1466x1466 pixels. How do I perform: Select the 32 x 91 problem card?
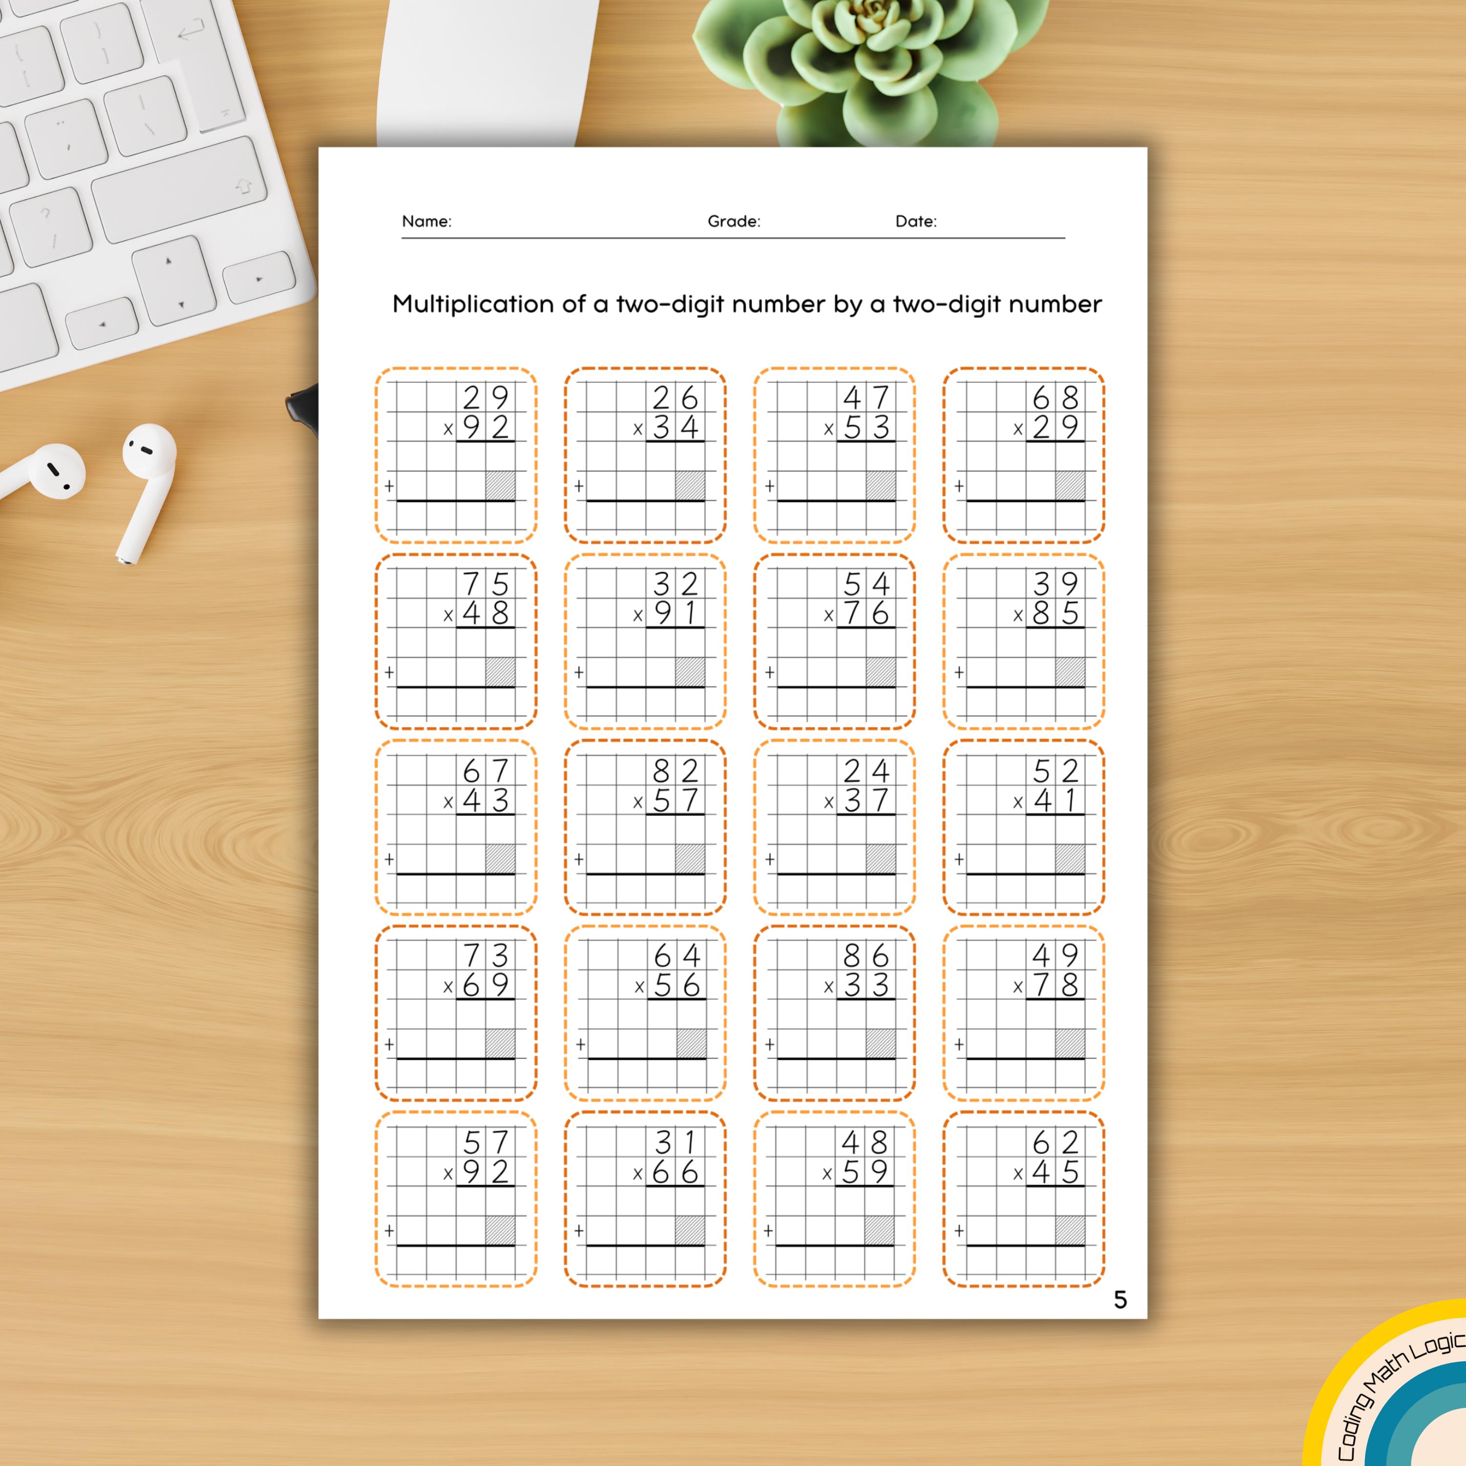pyautogui.click(x=645, y=641)
